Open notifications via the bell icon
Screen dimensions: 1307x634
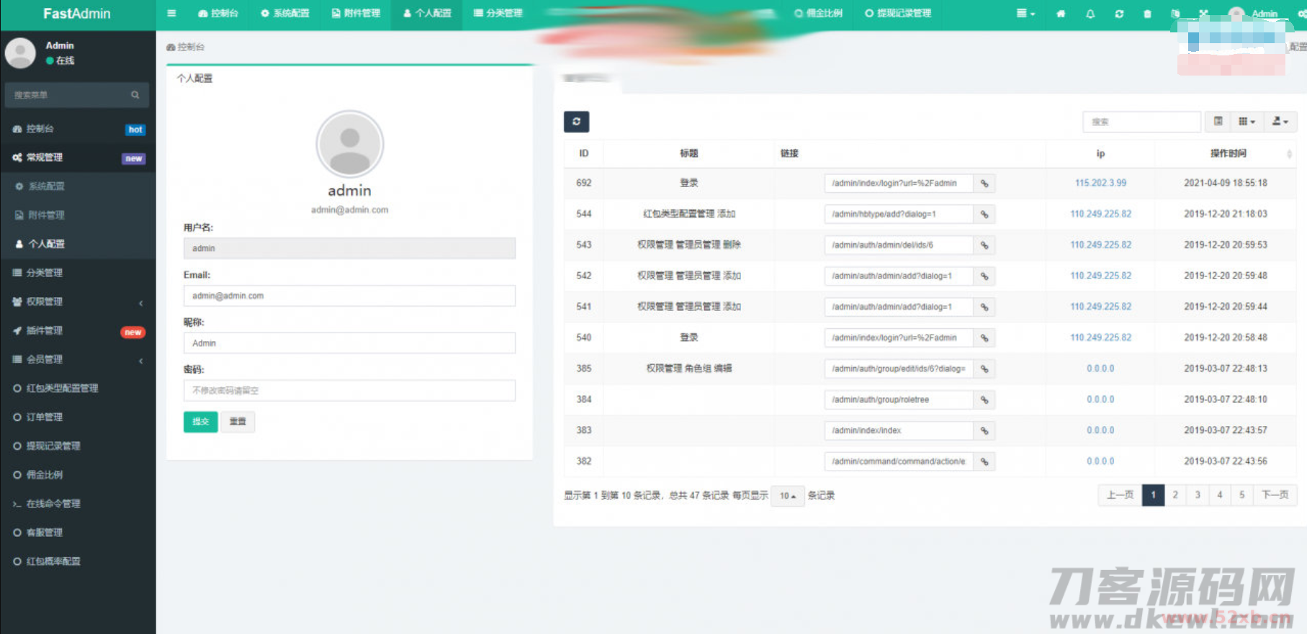[x=1090, y=14]
